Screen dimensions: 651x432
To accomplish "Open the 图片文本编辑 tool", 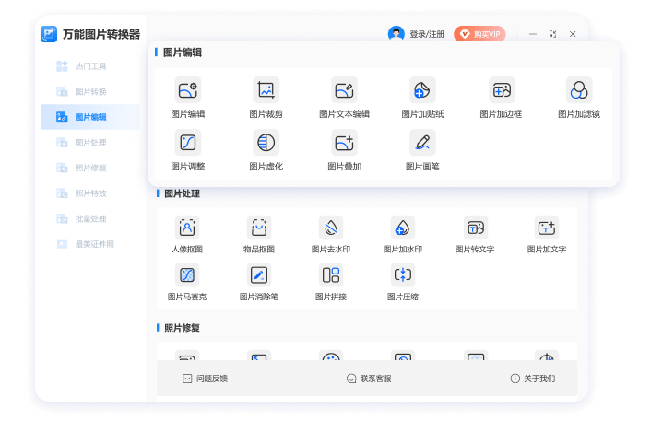I will pyautogui.click(x=344, y=90).
